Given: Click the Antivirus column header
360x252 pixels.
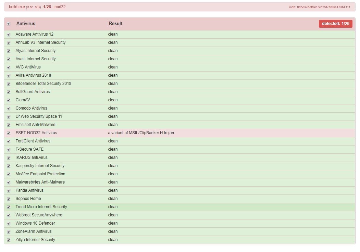Looking at the screenshot, I should (x=26, y=24).
